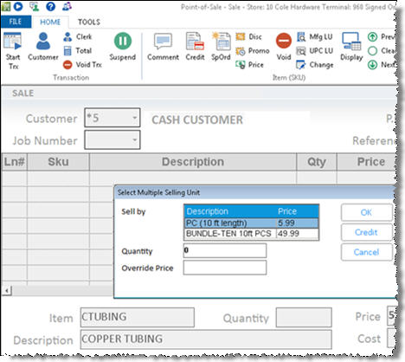405x362 pixels.
Task: Open the FILE tab
Action: tap(16, 22)
